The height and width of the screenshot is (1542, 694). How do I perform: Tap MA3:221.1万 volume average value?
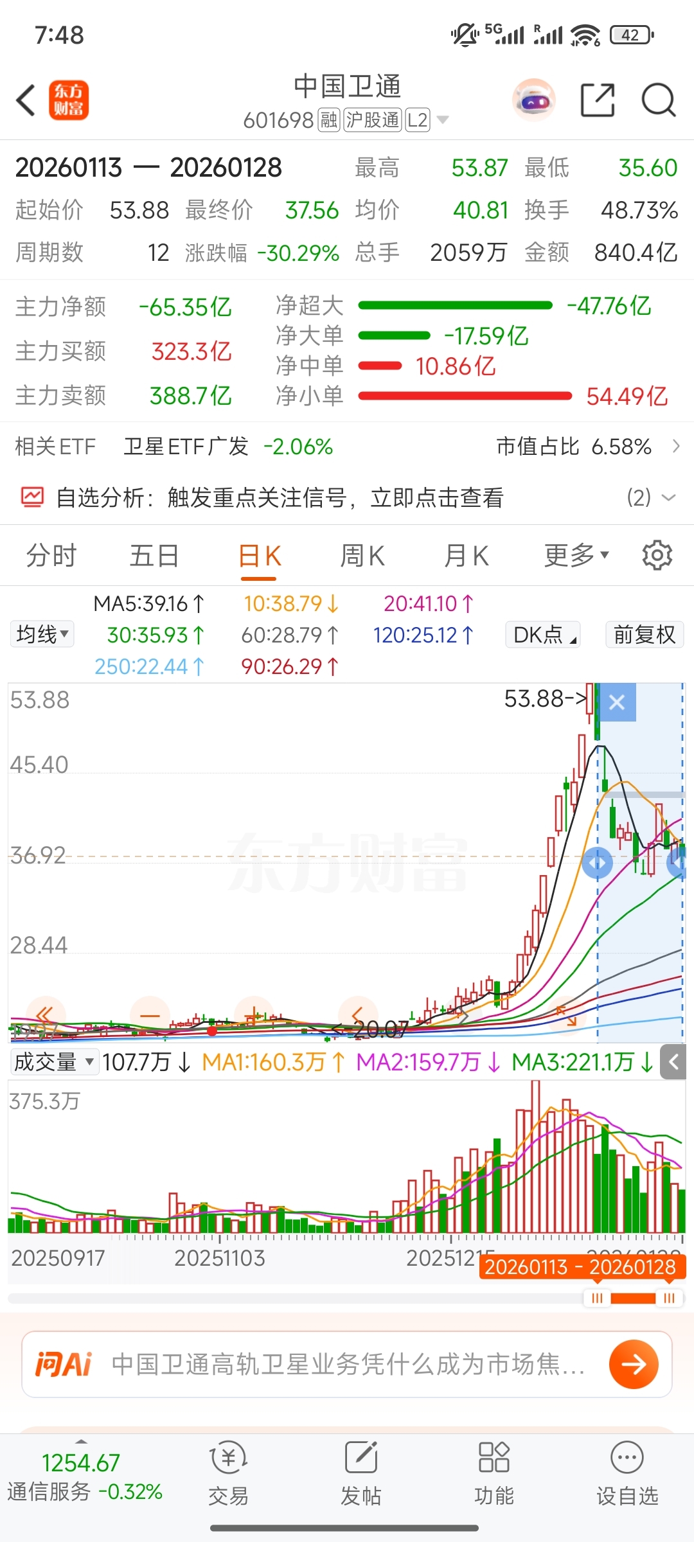[x=582, y=1062]
